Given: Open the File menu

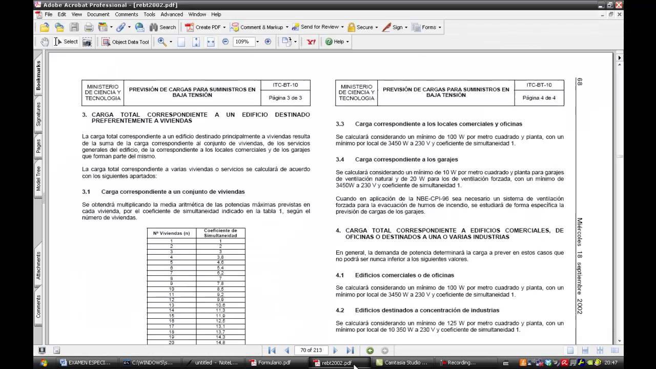Looking at the screenshot, I should click(49, 14).
